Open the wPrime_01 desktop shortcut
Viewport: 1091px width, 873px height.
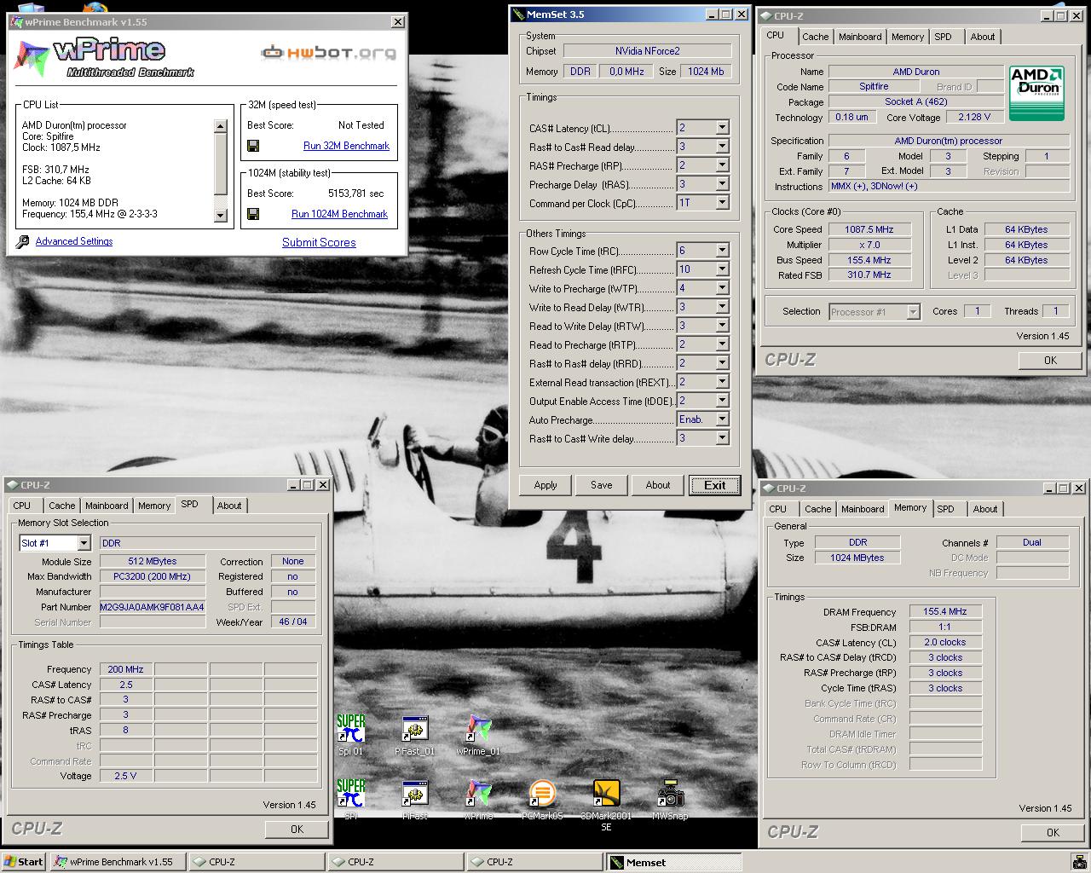tap(478, 734)
